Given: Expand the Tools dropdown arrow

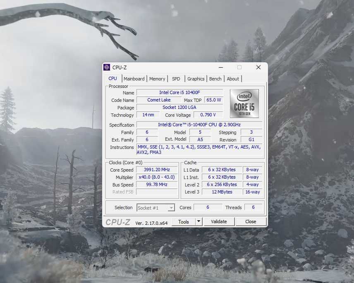Looking at the screenshot, I should pos(199,222).
